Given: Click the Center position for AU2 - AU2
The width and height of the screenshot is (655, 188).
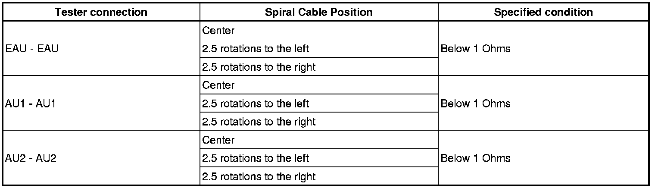Looking at the screenshot, I should pyautogui.click(x=218, y=140).
